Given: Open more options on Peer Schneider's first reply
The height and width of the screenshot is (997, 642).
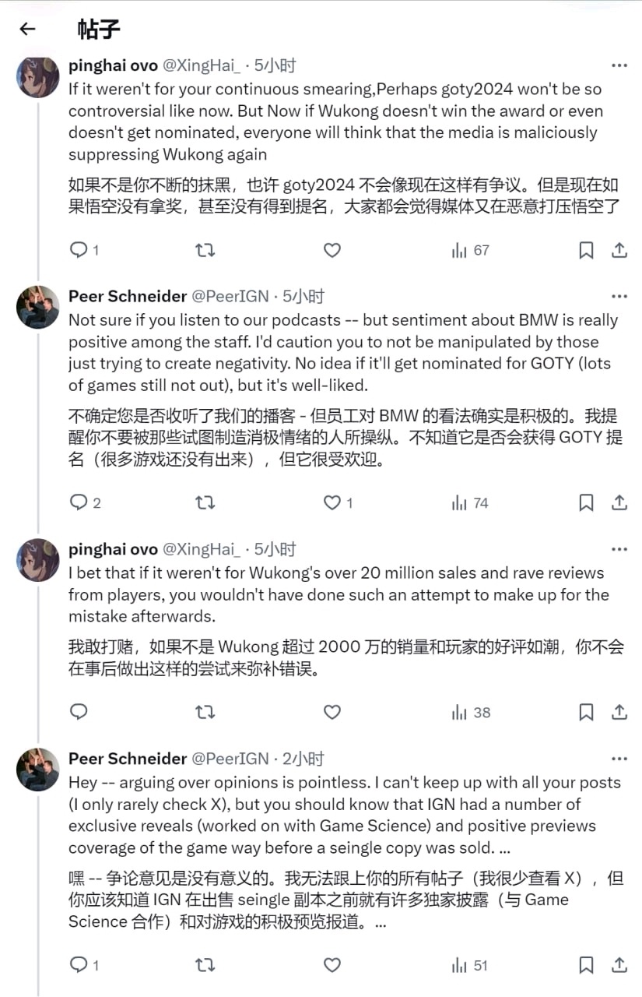Looking at the screenshot, I should click(x=619, y=297).
